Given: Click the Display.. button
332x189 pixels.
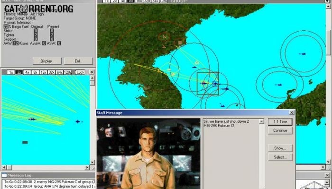Looking at the screenshot, I should click(x=47, y=61).
